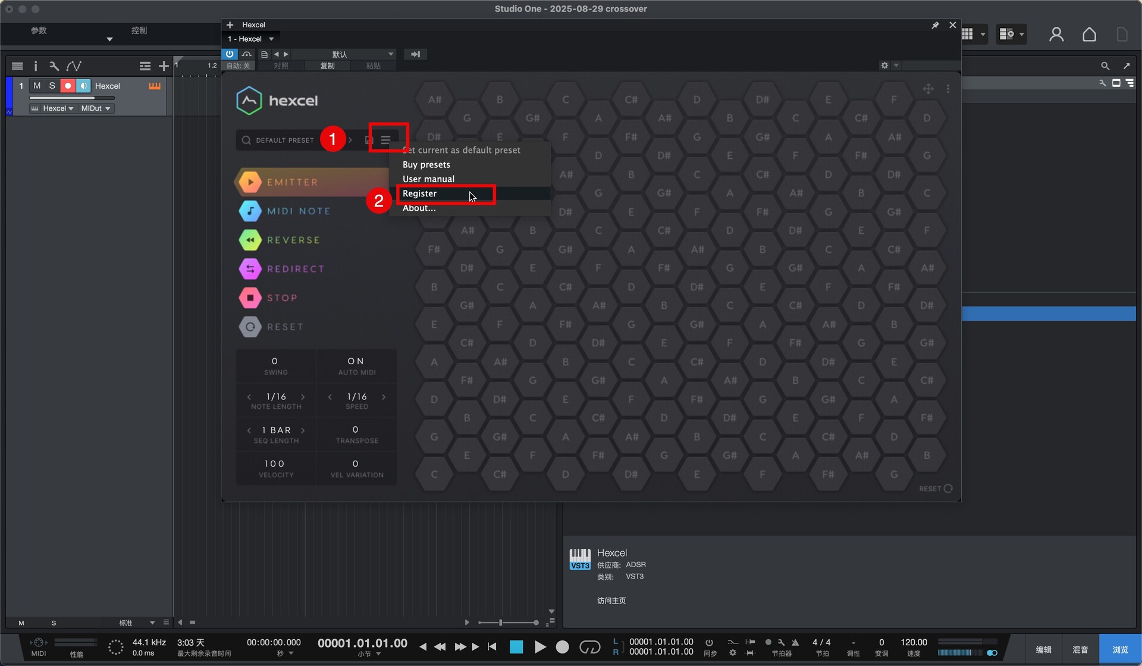The height and width of the screenshot is (666, 1142).
Task: Click the Hexcel instrument keyboard icon on track
Action: click(155, 86)
